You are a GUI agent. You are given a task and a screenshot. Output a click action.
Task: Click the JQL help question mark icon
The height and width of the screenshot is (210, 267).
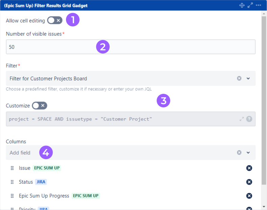[x=249, y=119]
